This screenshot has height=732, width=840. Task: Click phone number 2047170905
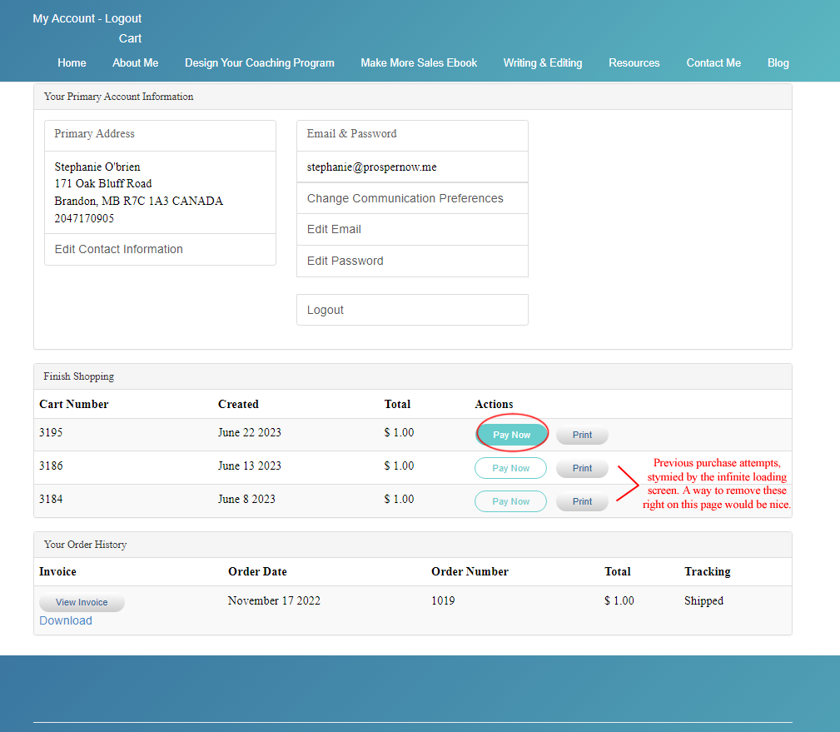click(84, 218)
